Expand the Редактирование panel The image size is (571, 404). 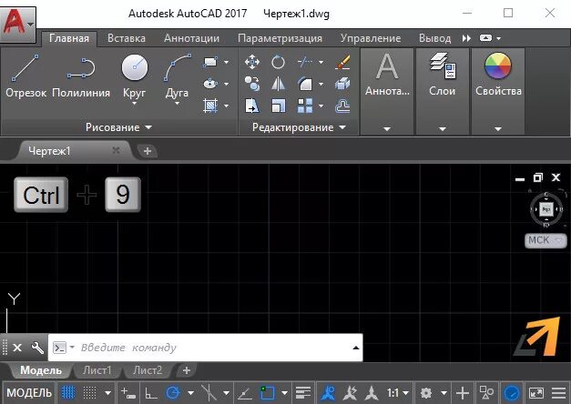tap(299, 127)
